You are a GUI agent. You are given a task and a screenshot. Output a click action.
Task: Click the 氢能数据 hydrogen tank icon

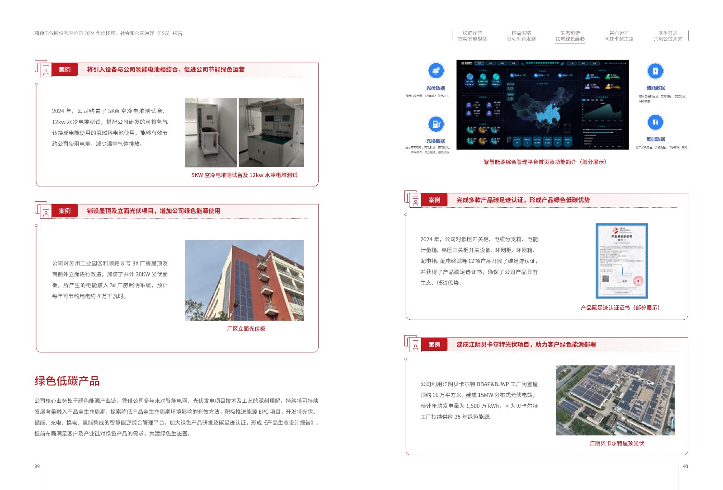[655, 122]
